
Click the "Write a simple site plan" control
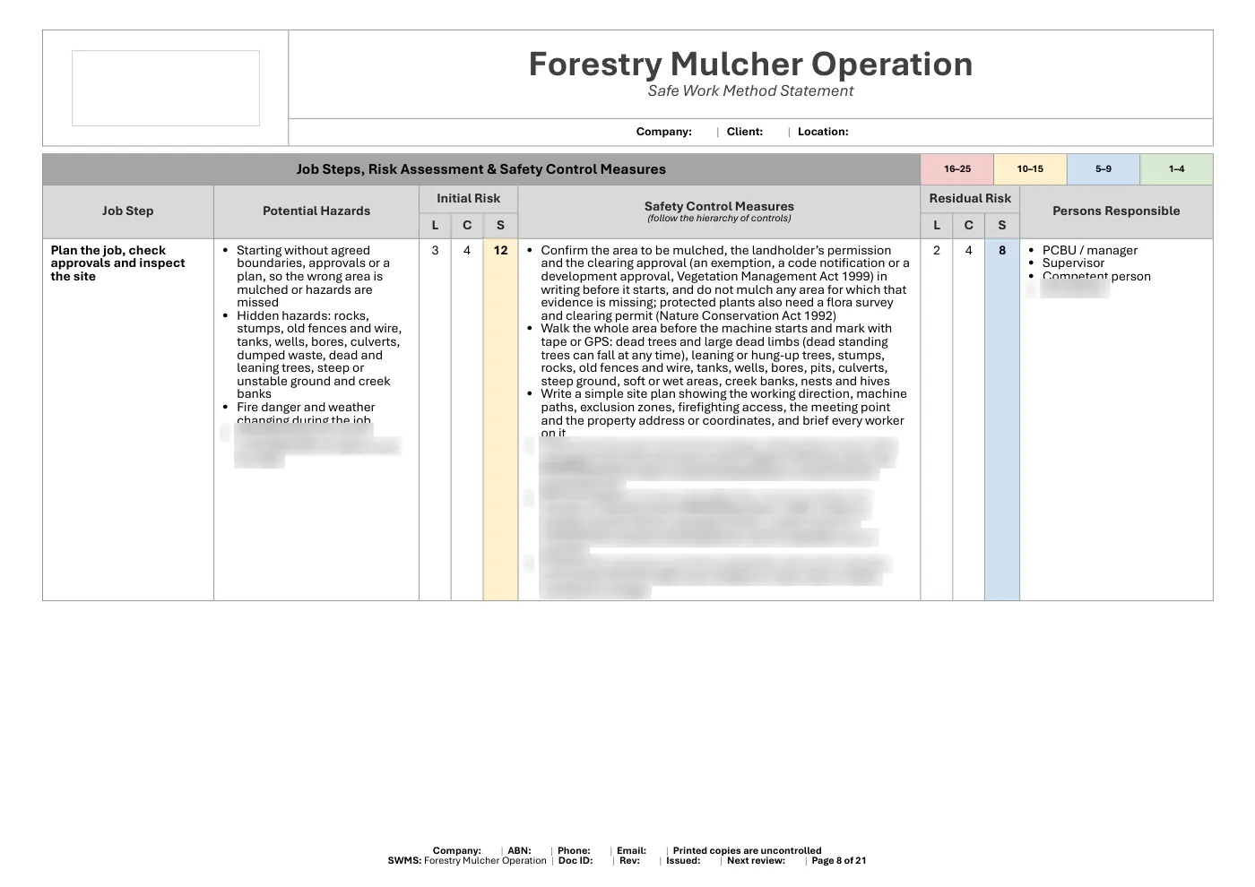(723, 413)
